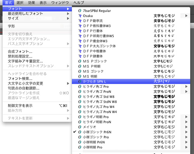Select ＤＦＰ勘亭流 font

click(131, 21)
